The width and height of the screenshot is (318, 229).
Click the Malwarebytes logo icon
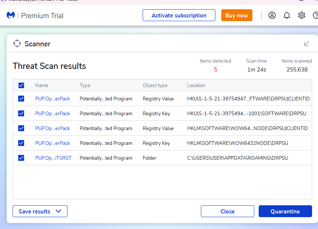(11, 15)
